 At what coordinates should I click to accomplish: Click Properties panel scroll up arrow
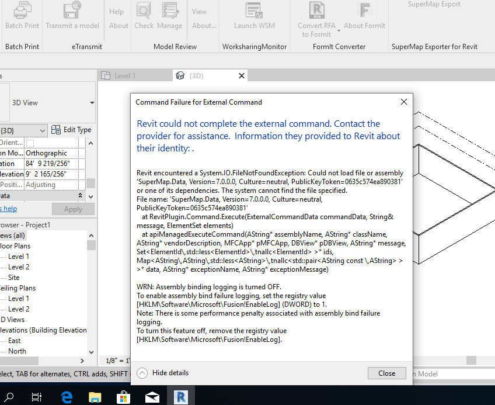tap(91, 143)
